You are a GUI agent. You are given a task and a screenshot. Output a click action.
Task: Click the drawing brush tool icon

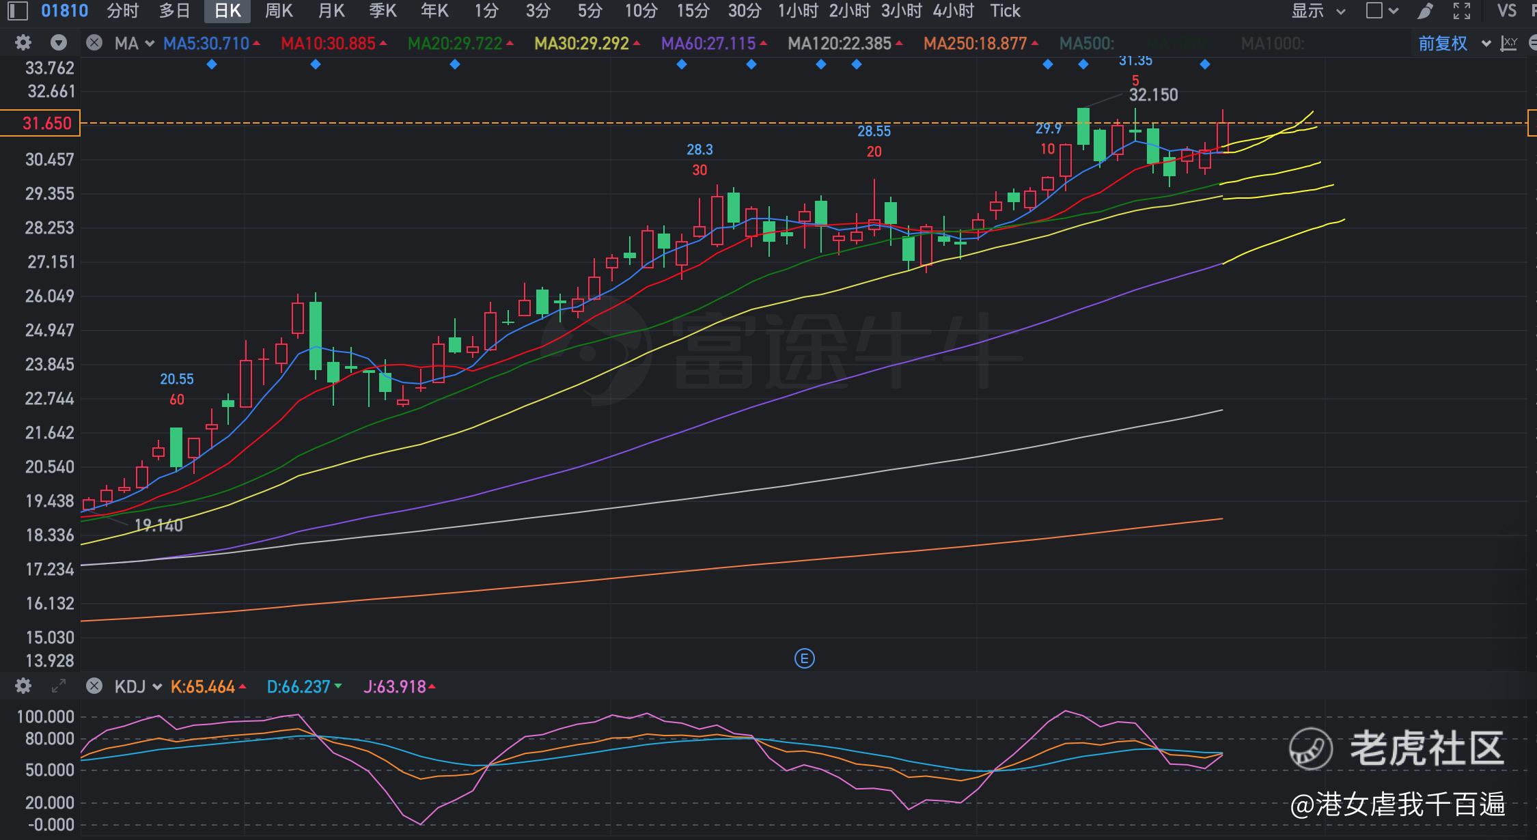click(x=1425, y=11)
